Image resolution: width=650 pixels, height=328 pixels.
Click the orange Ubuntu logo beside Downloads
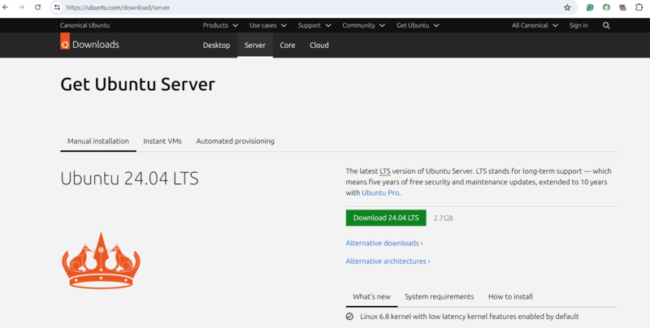tap(65, 42)
